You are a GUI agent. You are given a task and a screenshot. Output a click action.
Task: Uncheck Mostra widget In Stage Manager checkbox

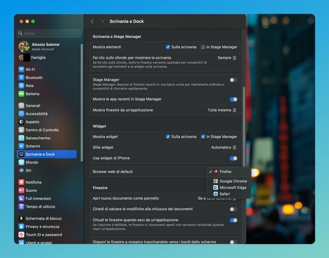click(x=203, y=137)
